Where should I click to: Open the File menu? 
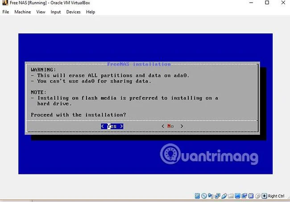point(5,12)
